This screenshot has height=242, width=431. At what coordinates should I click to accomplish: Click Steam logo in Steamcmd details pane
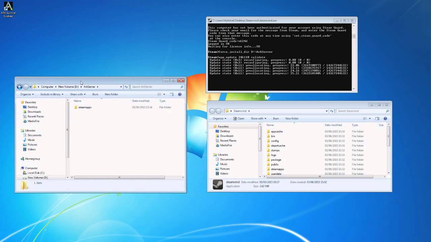tap(218, 184)
